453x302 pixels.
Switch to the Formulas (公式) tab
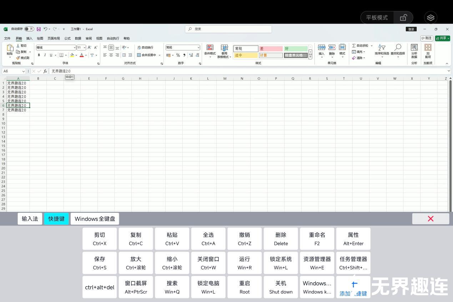(67, 39)
